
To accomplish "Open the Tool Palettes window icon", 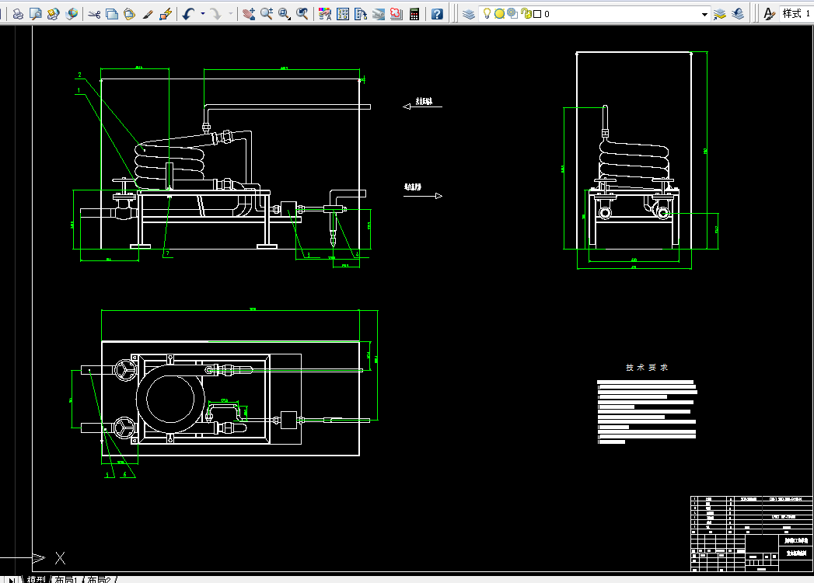I will pos(360,14).
